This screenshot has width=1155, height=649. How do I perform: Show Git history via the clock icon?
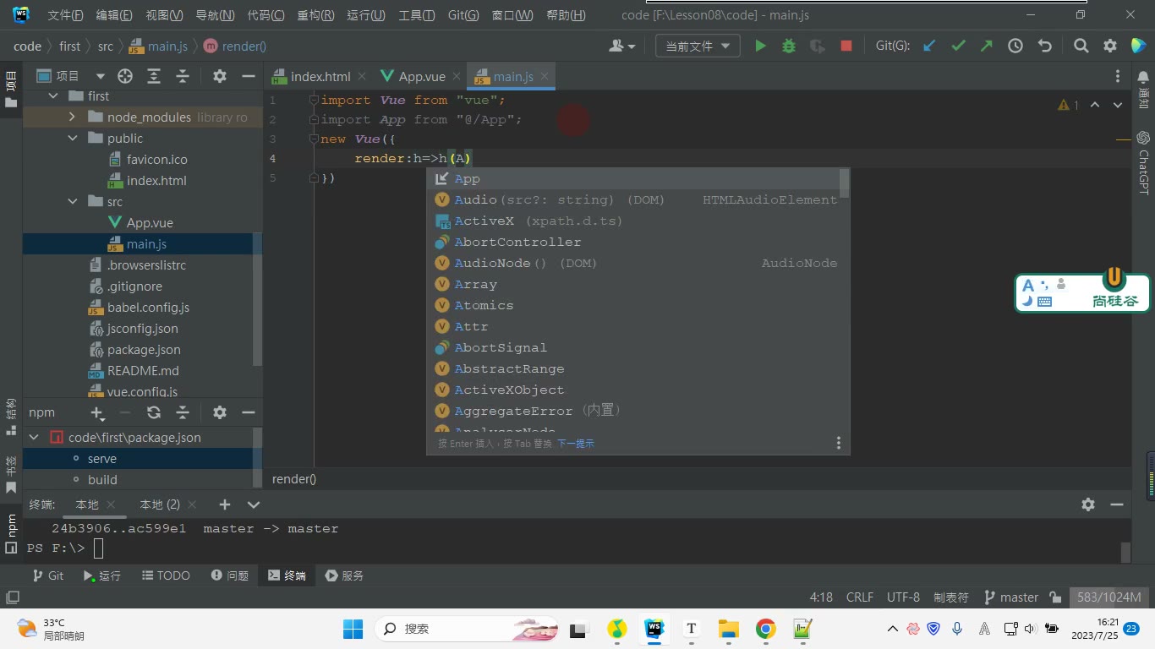(1015, 46)
